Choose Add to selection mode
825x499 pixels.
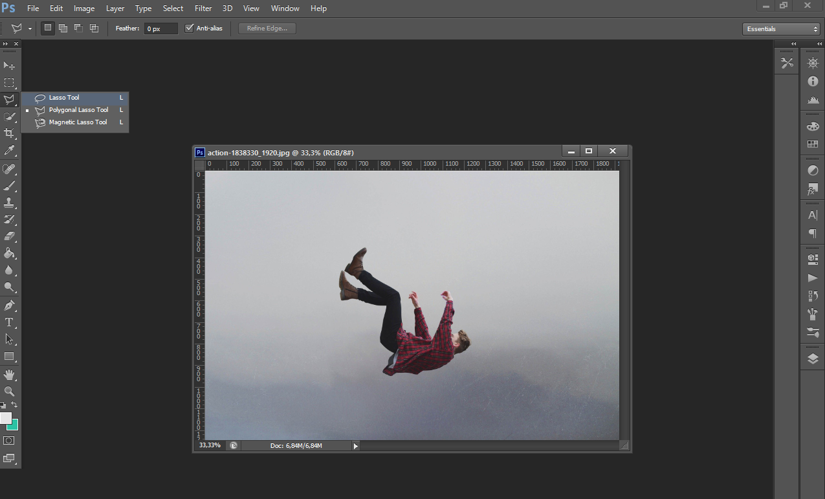click(63, 28)
